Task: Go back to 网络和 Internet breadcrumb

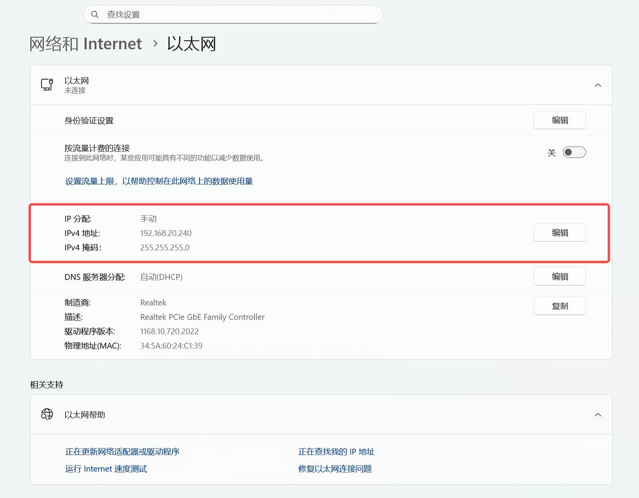Action: pos(85,44)
